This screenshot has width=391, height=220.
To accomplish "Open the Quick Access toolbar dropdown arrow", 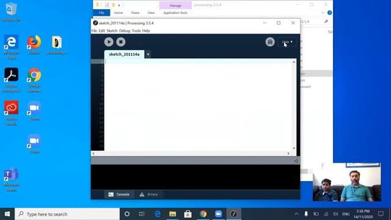I will click(119, 5).
